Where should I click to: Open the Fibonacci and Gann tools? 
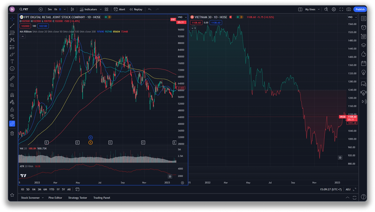click(12, 33)
